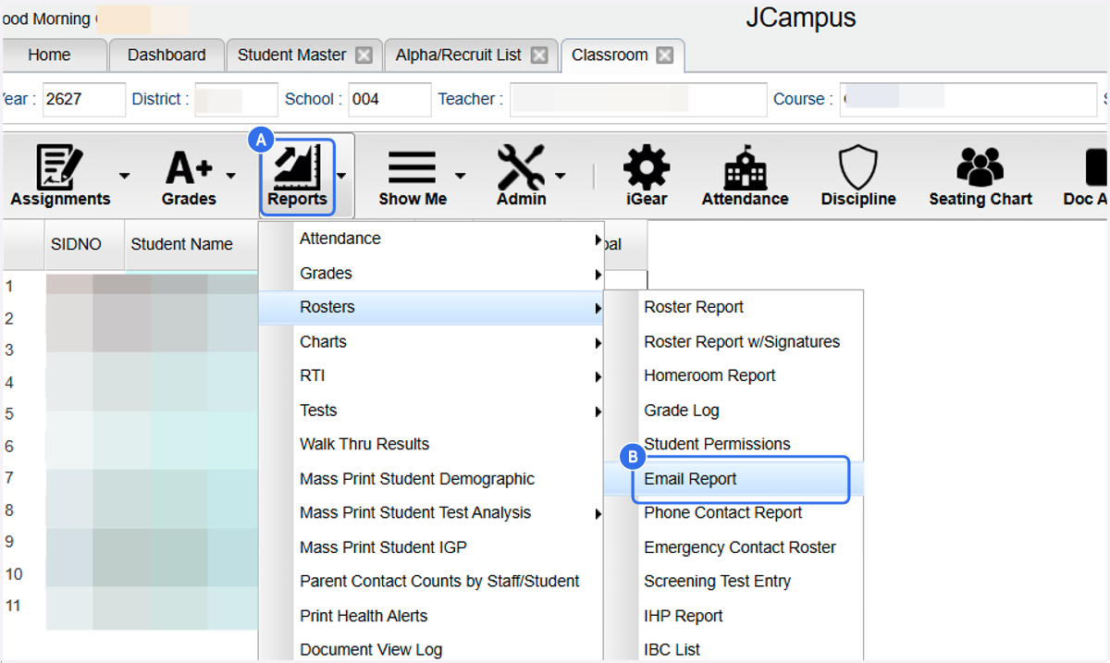
Task: Click the Year field showing 2627
Action: click(83, 99)
